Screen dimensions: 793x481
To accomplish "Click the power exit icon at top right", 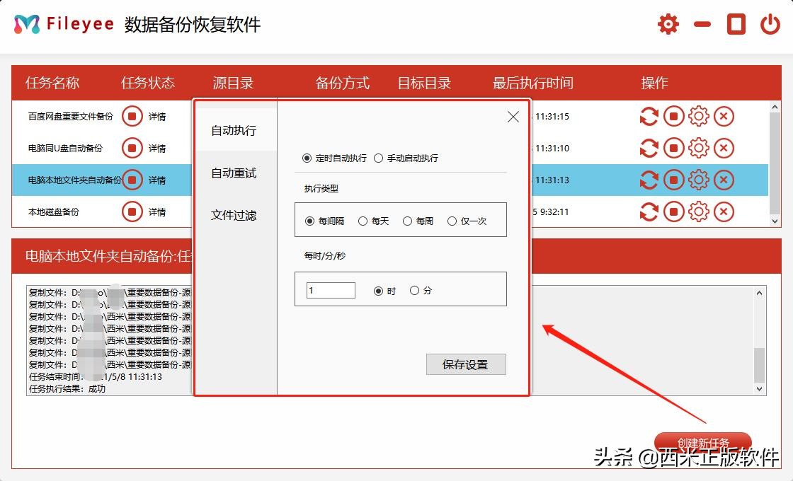I will click(x=771, y=23).
